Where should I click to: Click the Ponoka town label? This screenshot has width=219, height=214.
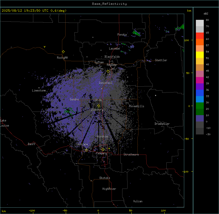click(x=122, y=35)
